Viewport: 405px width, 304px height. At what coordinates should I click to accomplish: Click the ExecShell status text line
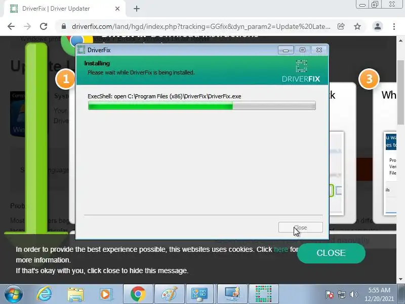pos(164,96)
